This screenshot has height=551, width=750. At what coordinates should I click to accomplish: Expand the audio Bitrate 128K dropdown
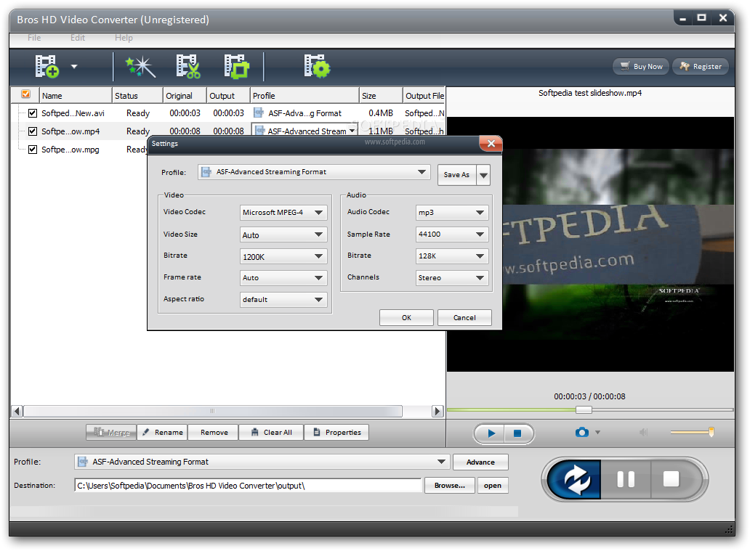[x=480, y=256]
